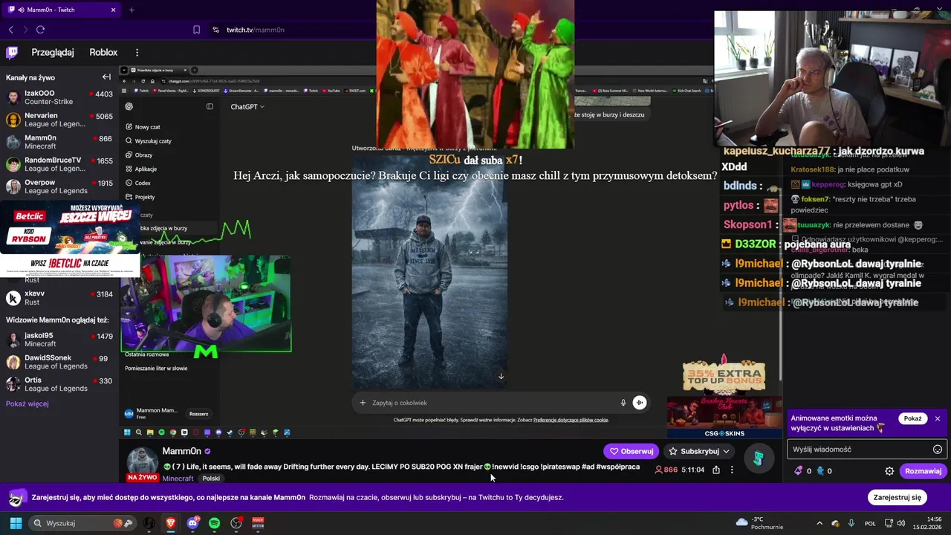Image resolution: width=951 pixels, height=535 pixels.
Task: Dismiss the animated emotes notice
Action: 938,418
